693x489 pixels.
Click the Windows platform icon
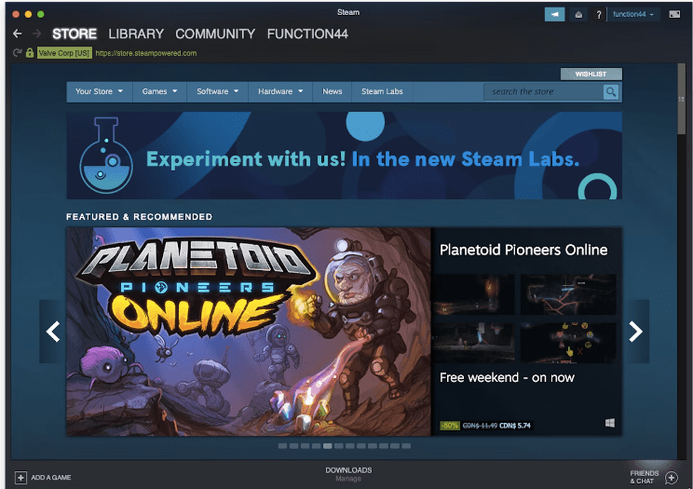pos(610,423)
